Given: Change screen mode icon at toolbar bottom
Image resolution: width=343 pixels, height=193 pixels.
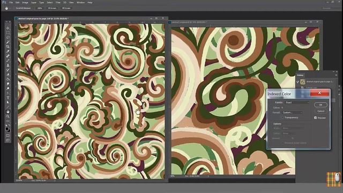Looking at the screenshot, I should (x=8, y=140).
